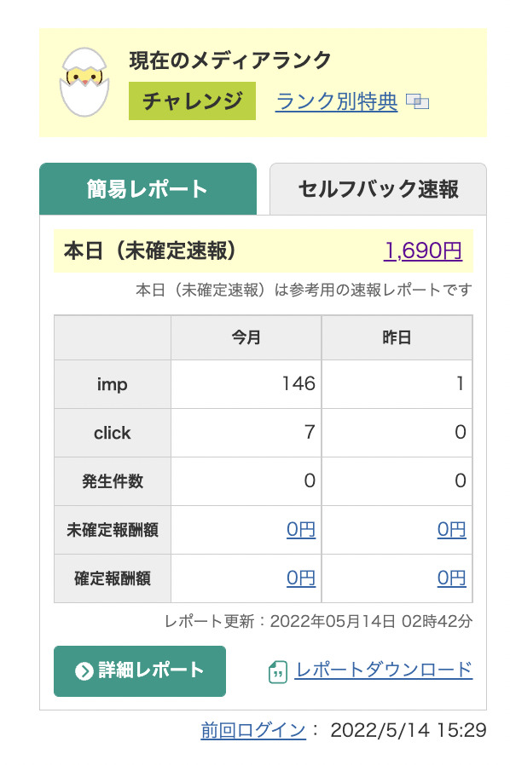The width and height of the screenshot is (510, 765).
Task: Select the チャレンジ rank badge
Action: coord(192,101)
